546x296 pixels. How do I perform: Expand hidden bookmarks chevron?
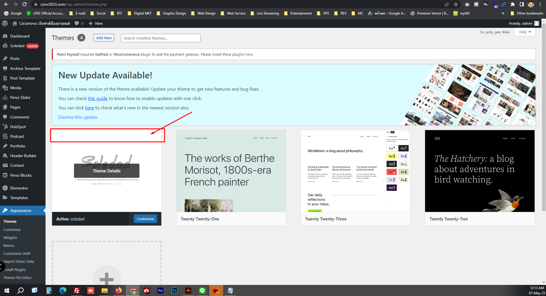tap(503, 13)
